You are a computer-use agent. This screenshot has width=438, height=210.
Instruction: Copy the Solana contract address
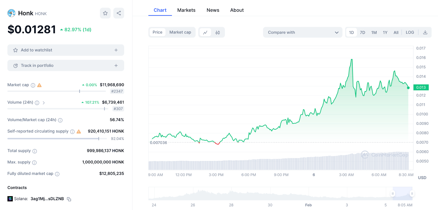(x=69, y=199)
